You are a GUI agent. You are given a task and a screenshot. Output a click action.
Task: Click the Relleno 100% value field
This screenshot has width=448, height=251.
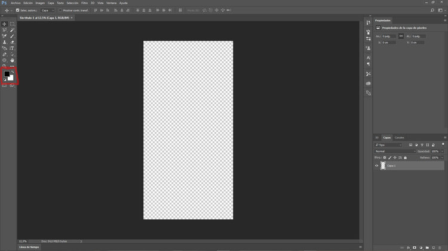coord(435,157)
